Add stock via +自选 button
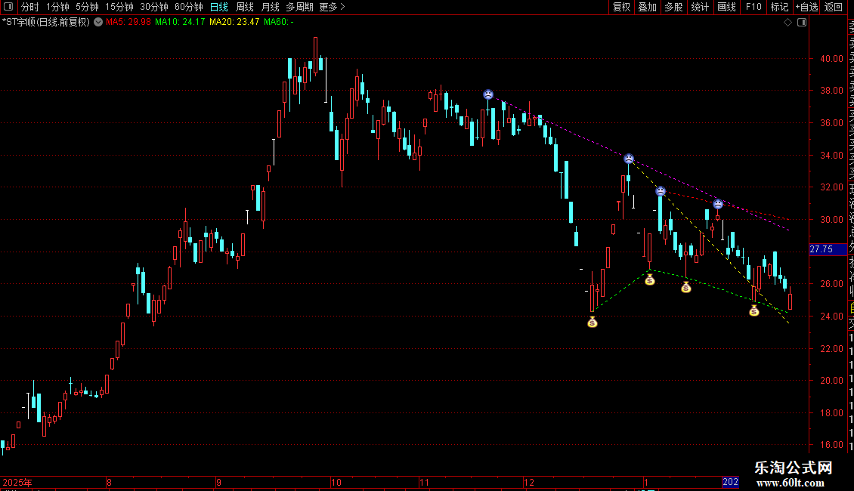Viewport: 854px width, 491px height. click(806, 7)
